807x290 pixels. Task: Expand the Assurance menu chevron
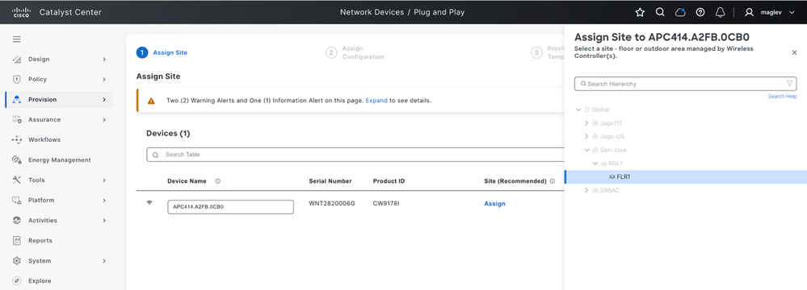coord(104,119)
